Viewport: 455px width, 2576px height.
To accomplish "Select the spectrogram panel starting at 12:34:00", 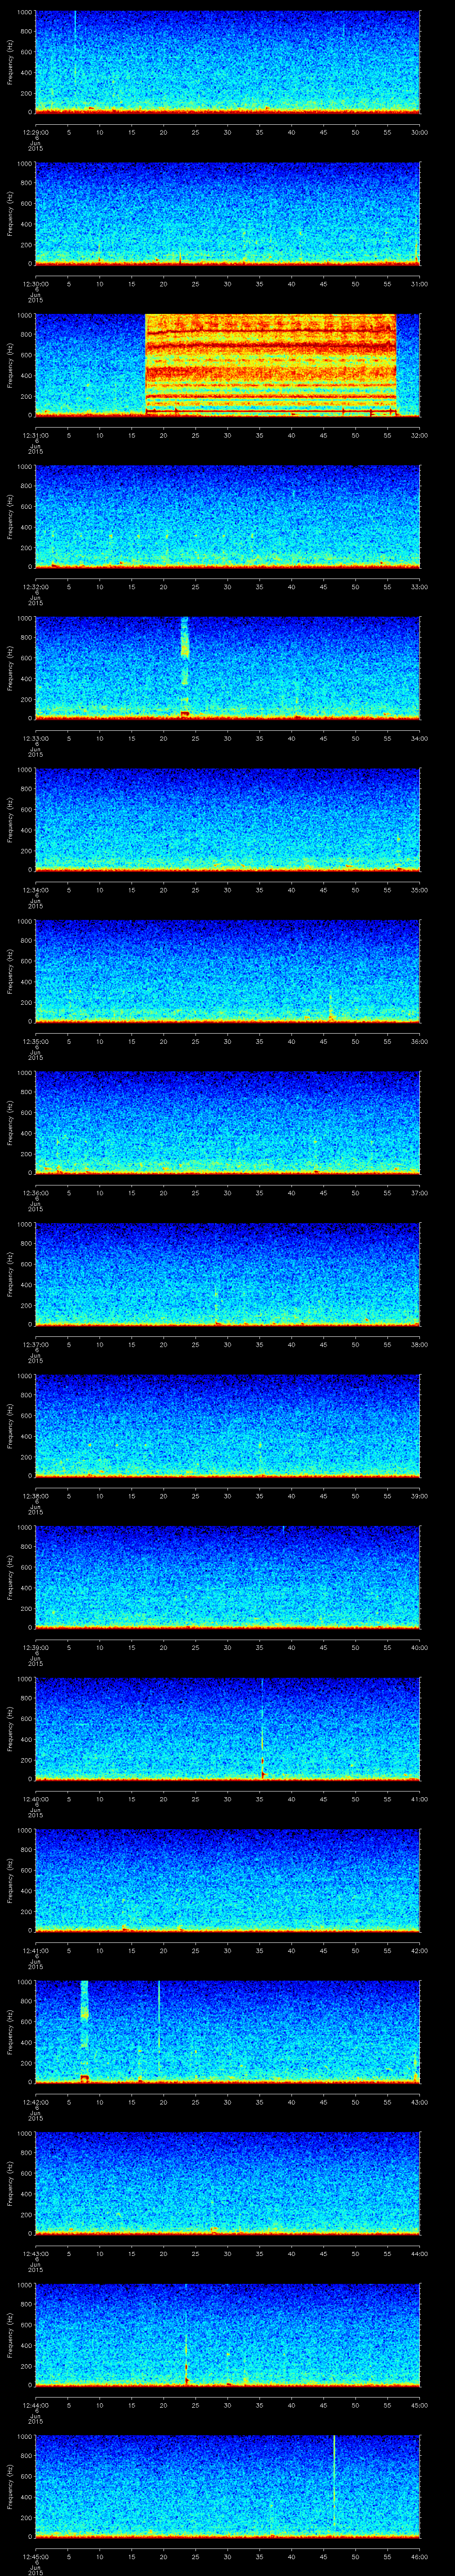I will tap(227, 819).
